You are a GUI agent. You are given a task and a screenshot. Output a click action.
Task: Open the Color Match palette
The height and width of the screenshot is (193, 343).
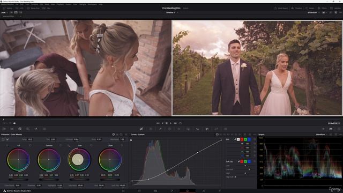pyautogui.click(x=12, y=129)
